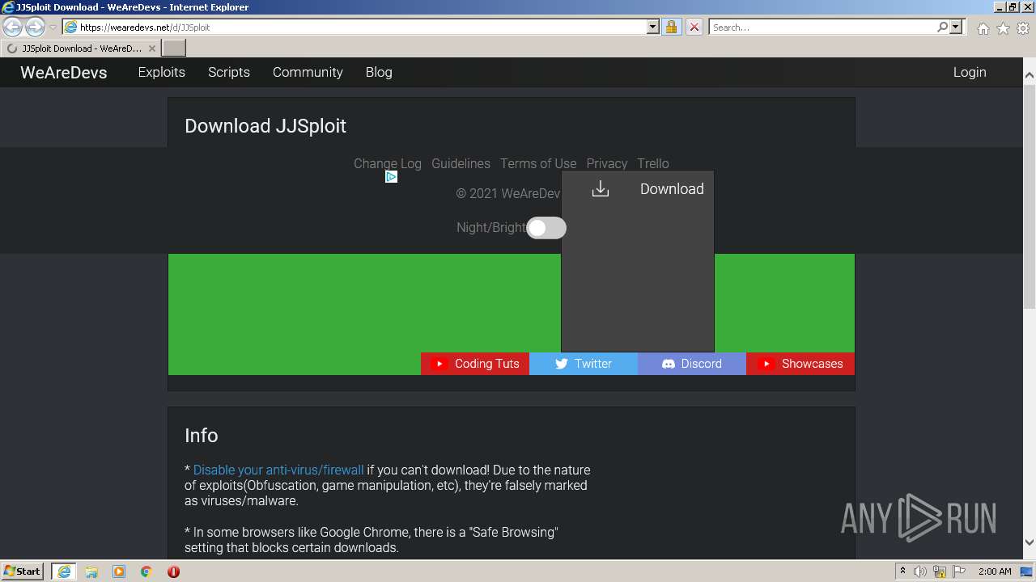Click the network tray icon
Image resolution: width=1036 pixels, height=582 pixels.
pos(940,571)
